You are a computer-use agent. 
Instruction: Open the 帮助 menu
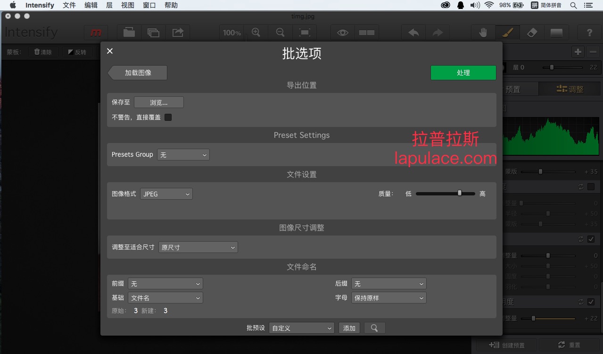(171, 5)
